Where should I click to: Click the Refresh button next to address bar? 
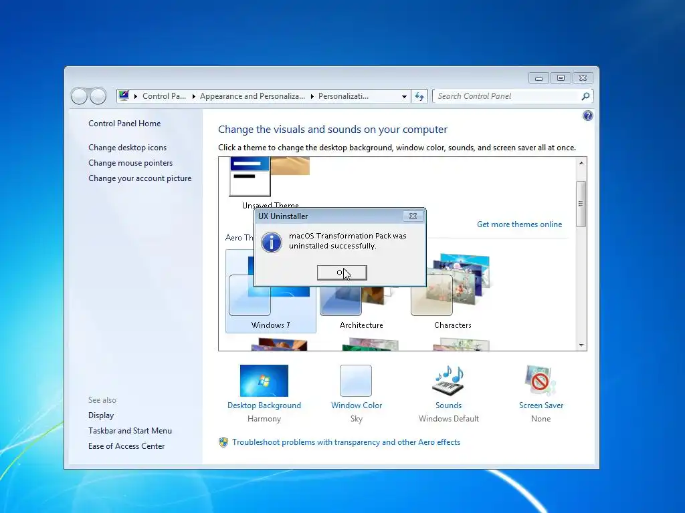[419, 96]
